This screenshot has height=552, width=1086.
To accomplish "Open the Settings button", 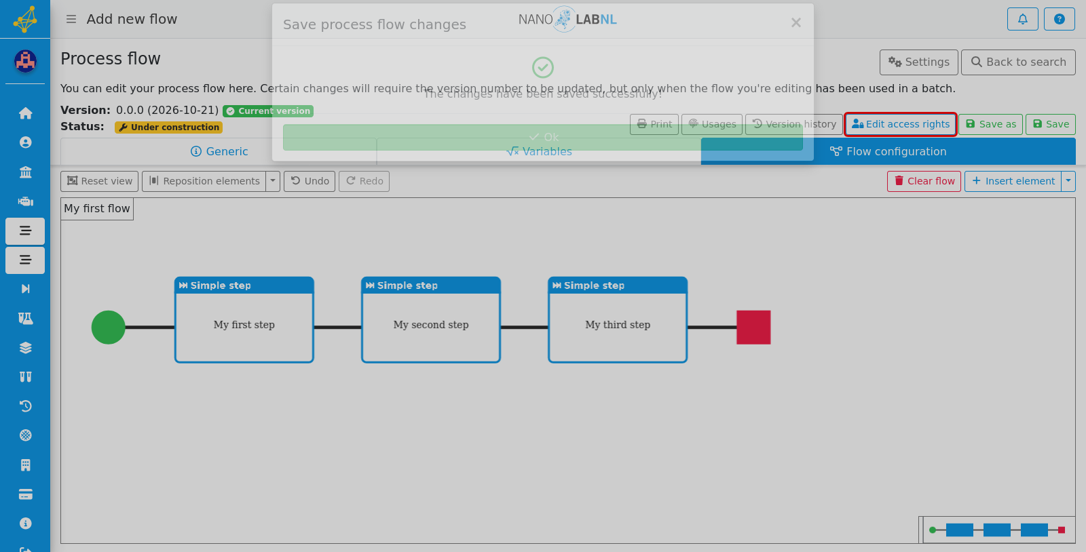I will tap(919, 62).
